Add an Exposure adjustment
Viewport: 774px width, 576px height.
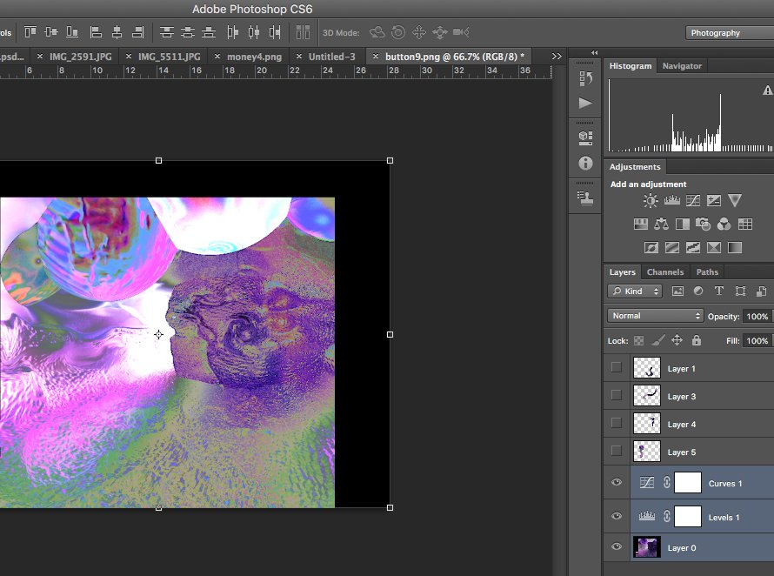click(x=714, y=201)
